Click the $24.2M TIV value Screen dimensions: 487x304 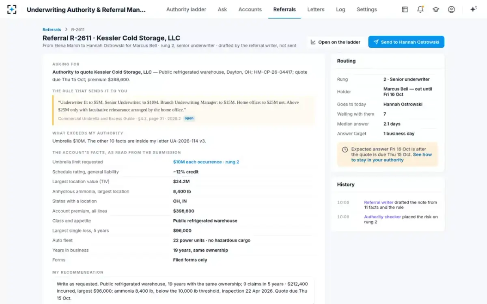pyautogui.click(x=181, y=182)
